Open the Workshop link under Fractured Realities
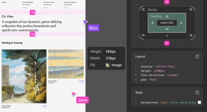 (25, 8)
